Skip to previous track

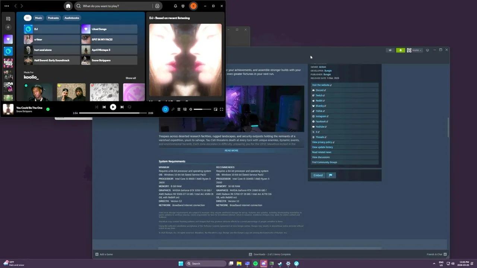pyautogui.click(x=104, y=107)
